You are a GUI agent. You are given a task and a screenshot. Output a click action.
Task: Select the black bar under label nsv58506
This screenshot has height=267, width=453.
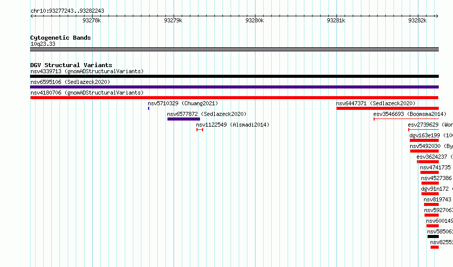(x=433, y=236)
